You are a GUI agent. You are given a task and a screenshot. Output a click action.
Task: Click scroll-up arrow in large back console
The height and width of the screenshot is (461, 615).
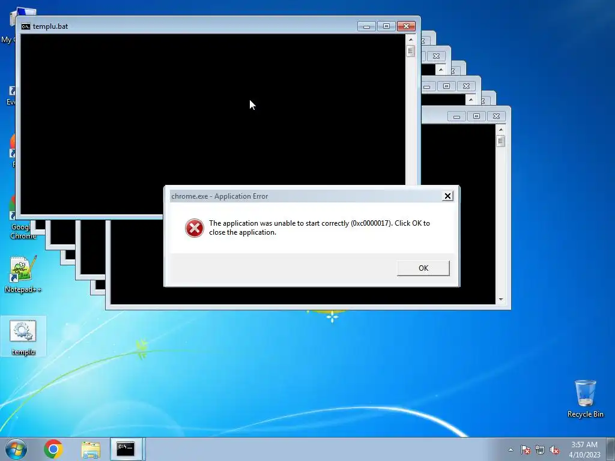pyautogui.click(x=501, y=130)
